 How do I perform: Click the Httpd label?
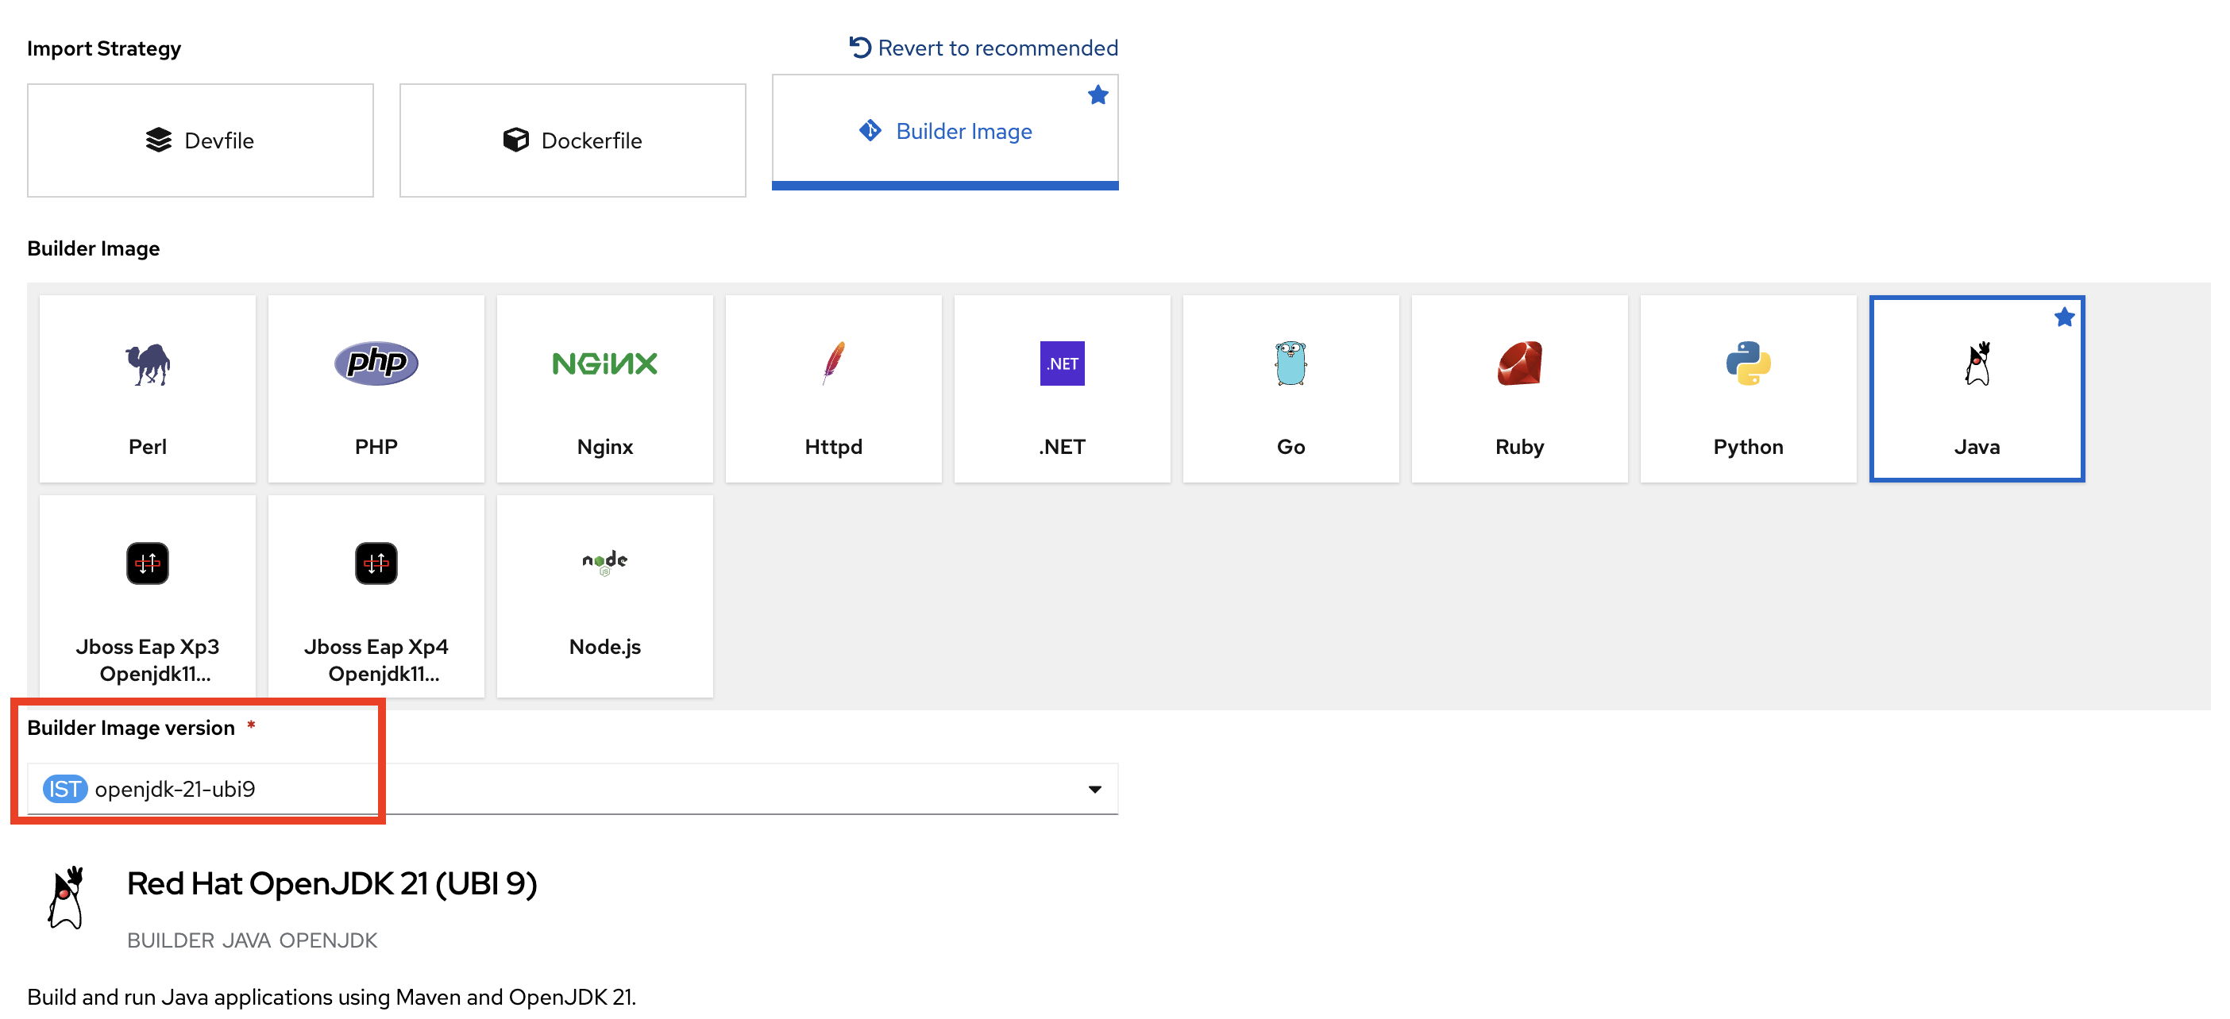833,446
